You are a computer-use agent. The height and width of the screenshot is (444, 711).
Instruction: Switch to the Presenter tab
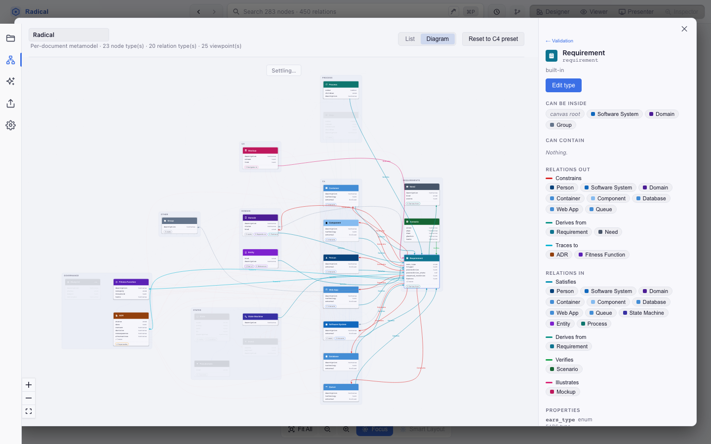[x=636, y=12]
